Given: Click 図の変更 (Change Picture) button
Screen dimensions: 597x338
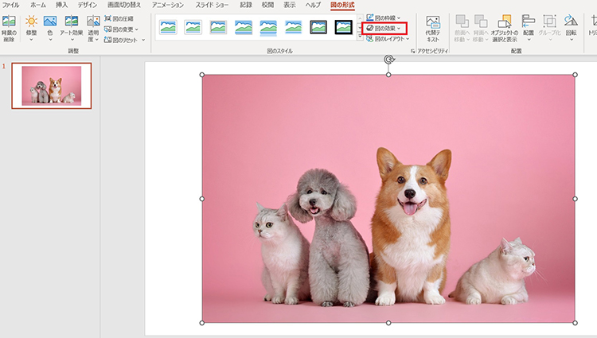Looking at the screenshot, I should click(x=123, y=28).
